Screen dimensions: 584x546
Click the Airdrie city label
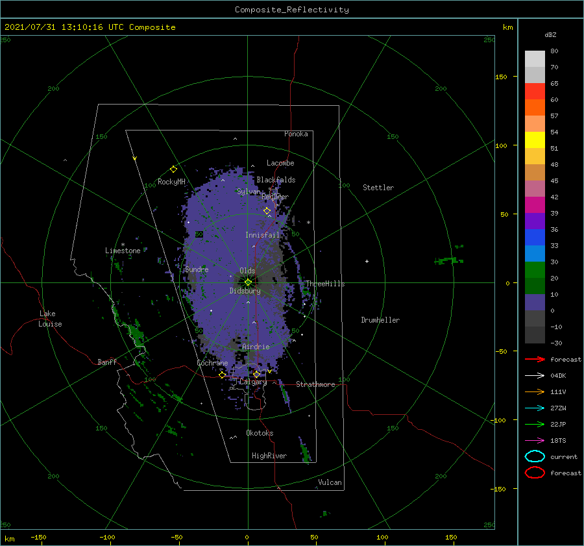[x=256, y=347]
